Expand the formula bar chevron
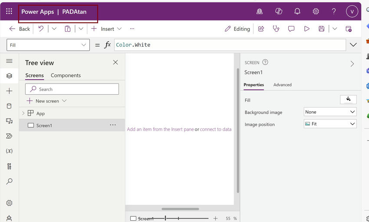 tap(353, 45)
